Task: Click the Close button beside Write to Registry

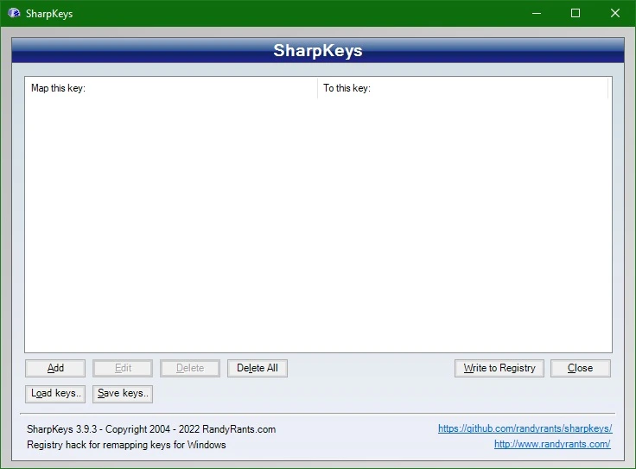Action: [x=581, y=368]
